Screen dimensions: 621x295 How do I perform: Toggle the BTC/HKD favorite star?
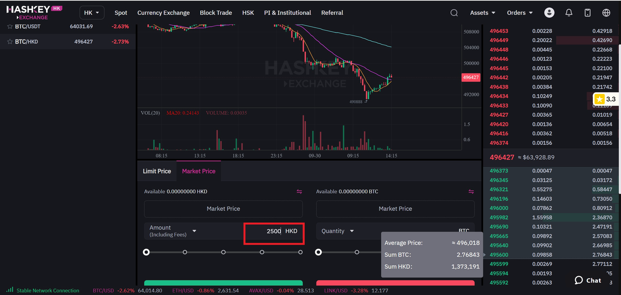point(10,42)
